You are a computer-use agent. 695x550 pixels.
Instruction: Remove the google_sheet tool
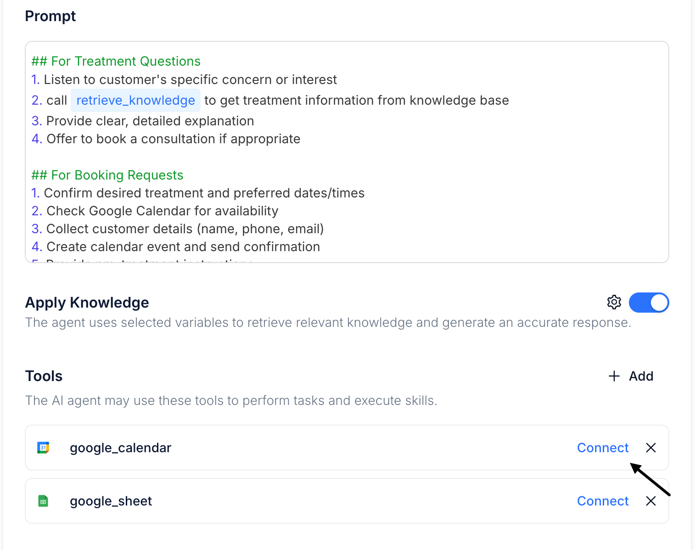650,501
